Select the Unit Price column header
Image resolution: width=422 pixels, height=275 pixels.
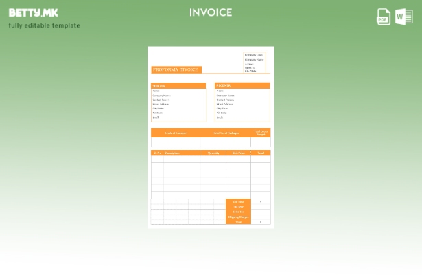coord(238,153)
